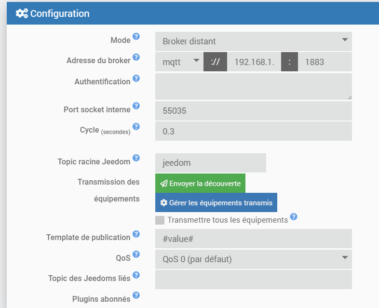Click the help icon next to Mode

tap(136, 37)
